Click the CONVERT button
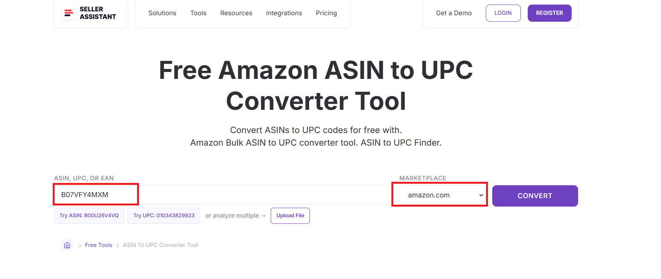This screenshot has width=661, height=279. (x=535, y=196)
